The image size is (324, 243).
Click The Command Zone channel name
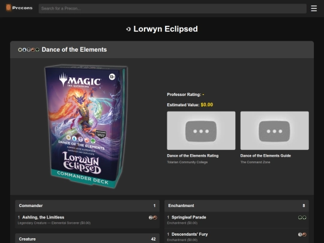point(255,162)
